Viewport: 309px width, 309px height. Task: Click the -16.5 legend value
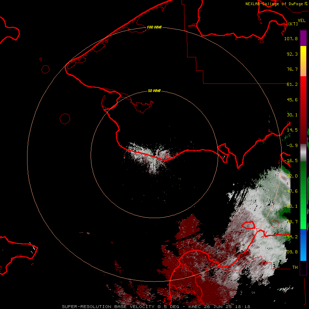pos(291,161)
